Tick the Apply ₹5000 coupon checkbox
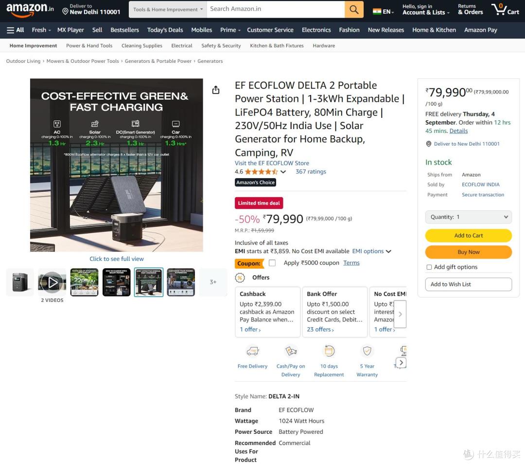525x465 pixels. [272, 263]
